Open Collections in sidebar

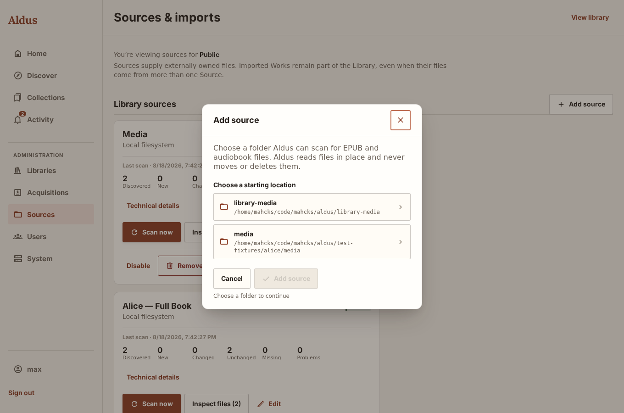[x=51, y=98]
